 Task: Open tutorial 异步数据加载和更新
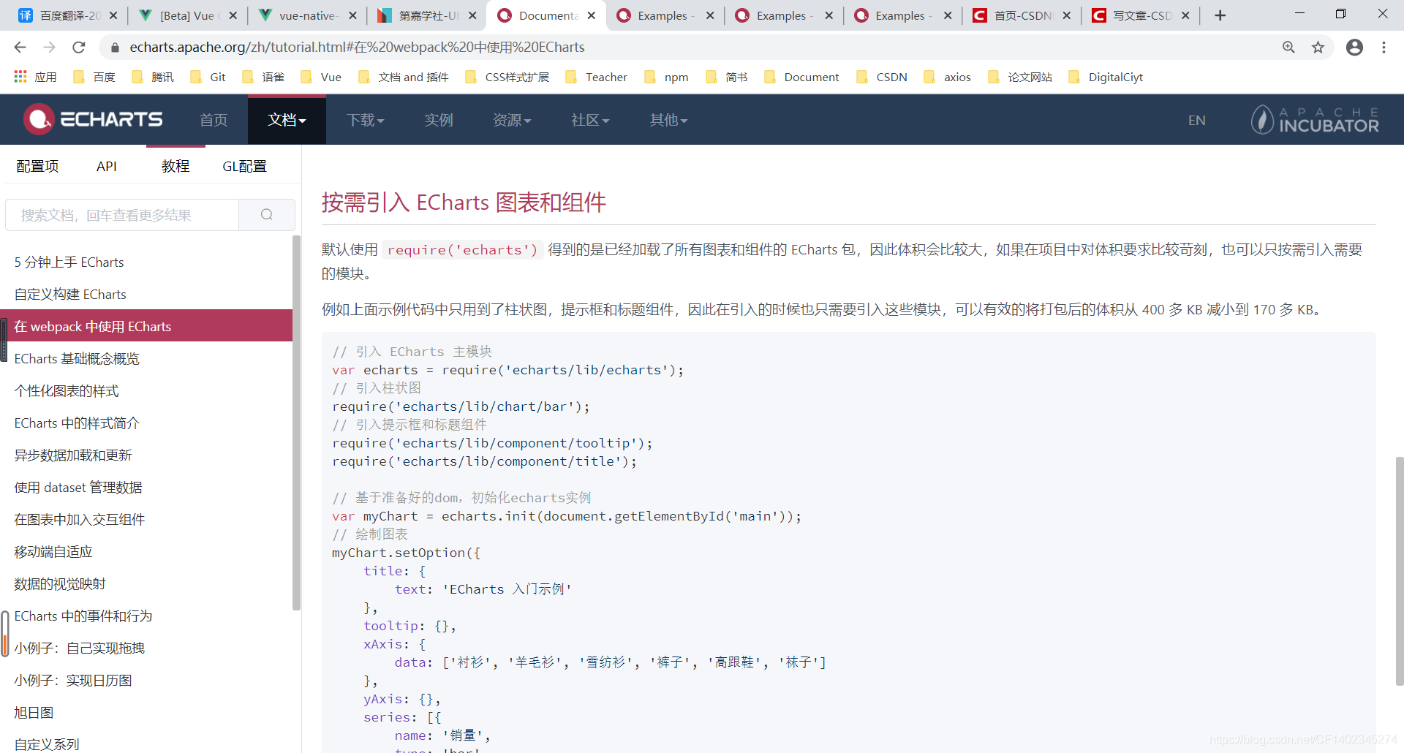(x=146, y=455)
